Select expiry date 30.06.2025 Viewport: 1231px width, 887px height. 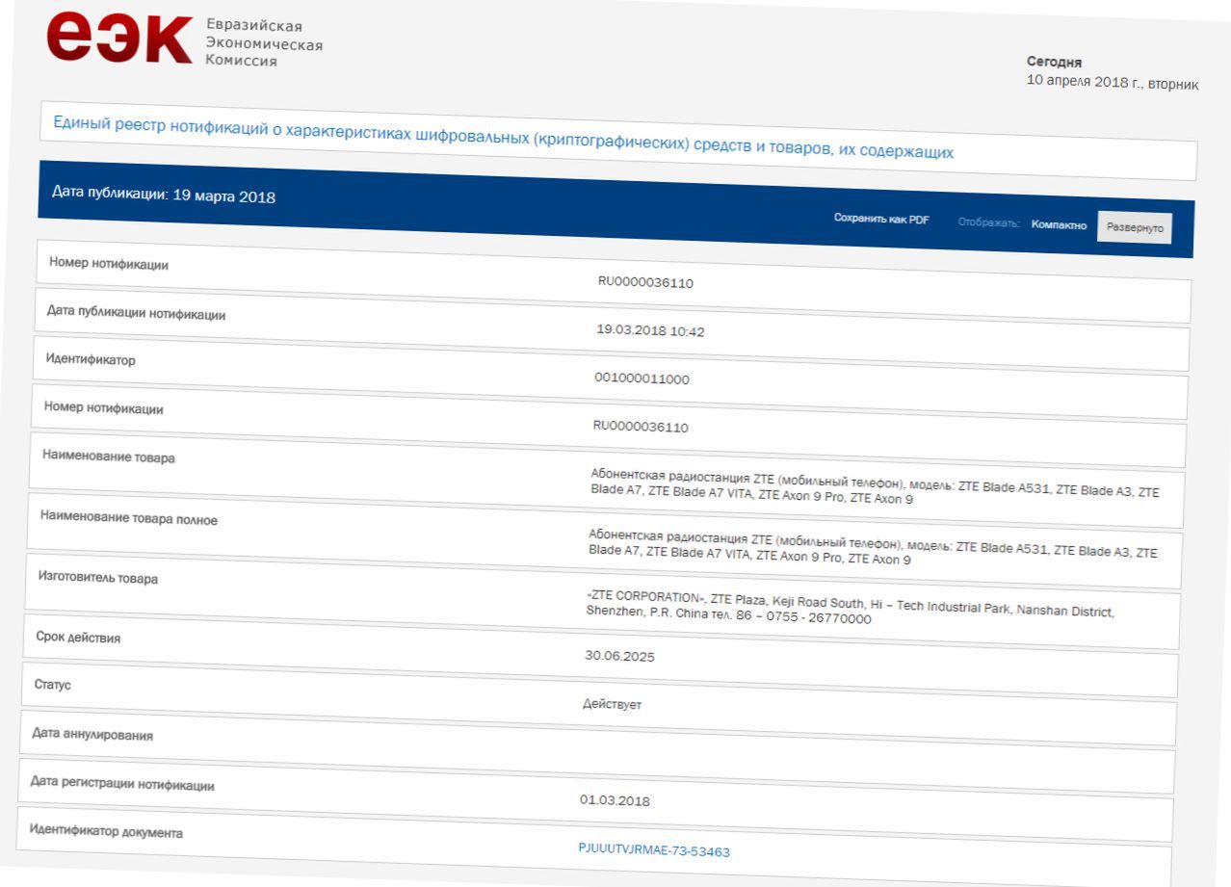click(x=619, y=657)
